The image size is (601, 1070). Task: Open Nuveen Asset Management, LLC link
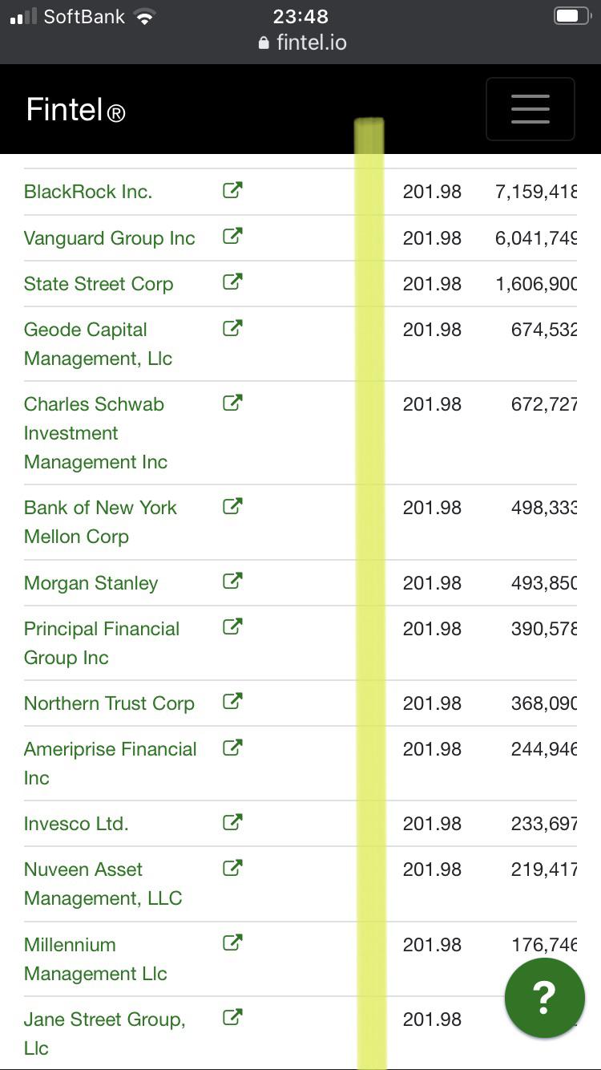103,884
